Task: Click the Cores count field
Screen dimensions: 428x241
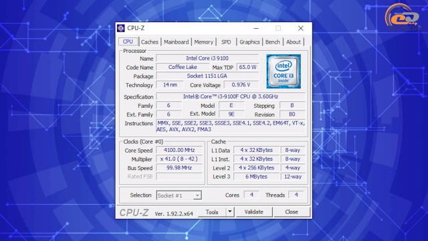Action: coord(251,195)
